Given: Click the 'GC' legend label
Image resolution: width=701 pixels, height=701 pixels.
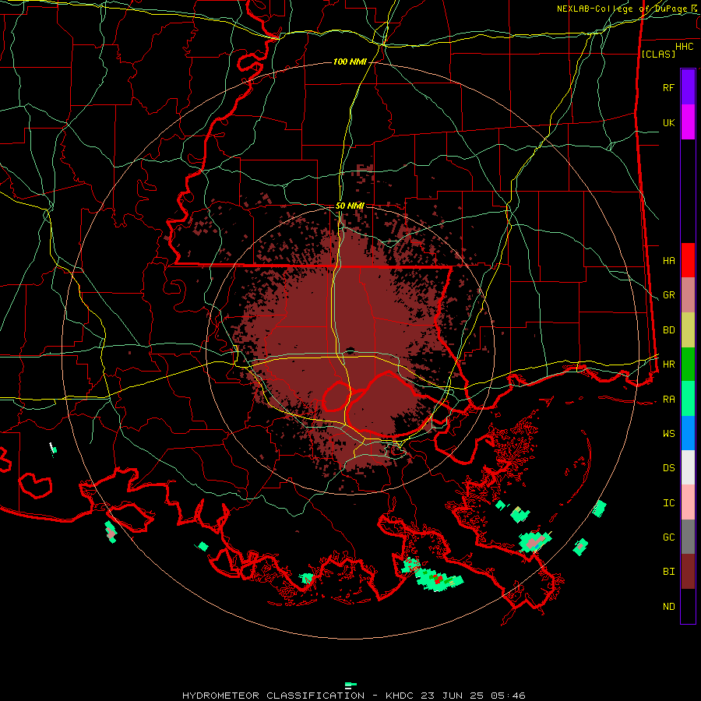Looking at the screenshot, I should pos(668,537).
